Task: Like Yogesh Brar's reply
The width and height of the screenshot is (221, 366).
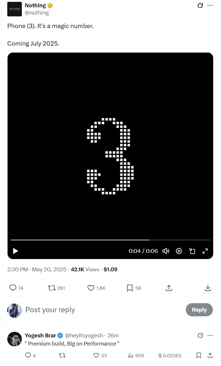Action: coord(96,355)
